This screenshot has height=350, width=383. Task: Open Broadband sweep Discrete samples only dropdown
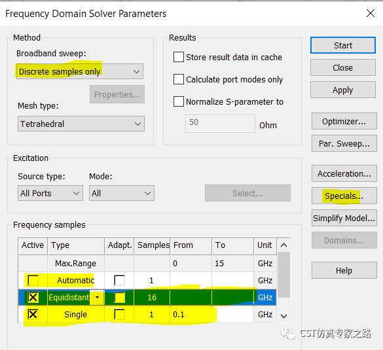[80, 71]
